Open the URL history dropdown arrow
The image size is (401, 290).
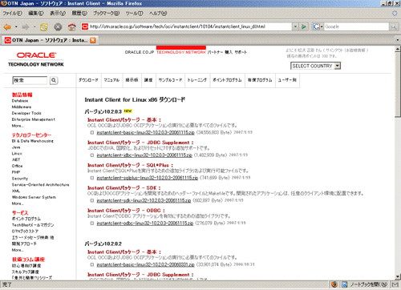295,26
